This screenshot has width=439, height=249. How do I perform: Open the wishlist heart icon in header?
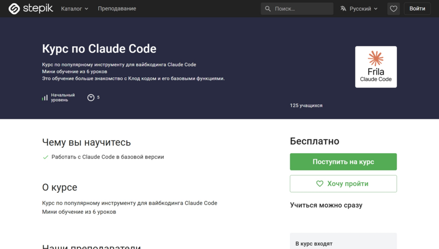[394, 8]
